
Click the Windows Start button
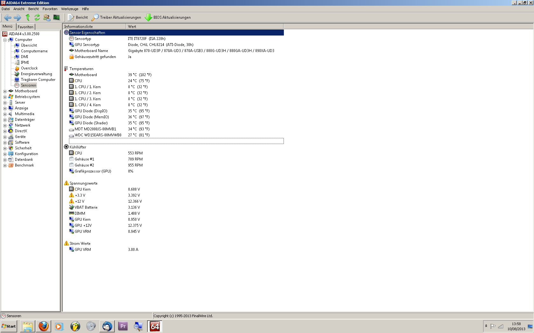[9, 326]
